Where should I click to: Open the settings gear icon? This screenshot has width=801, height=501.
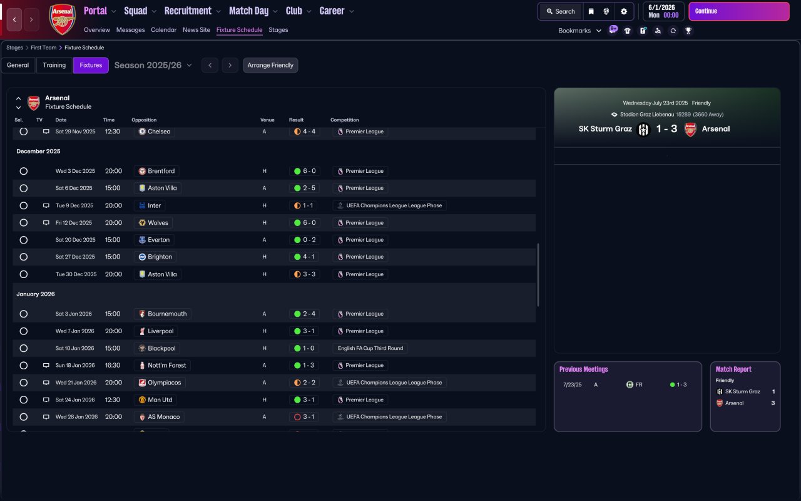[624, 11]
